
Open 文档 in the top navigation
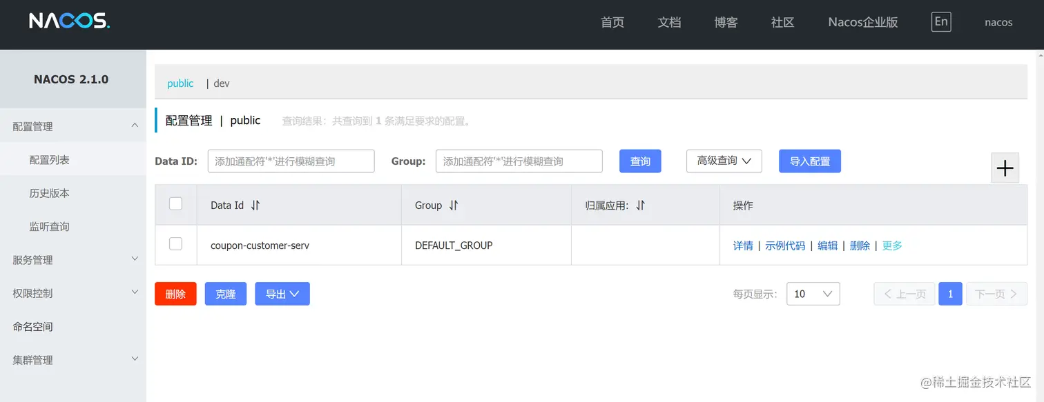pos(669,22)
